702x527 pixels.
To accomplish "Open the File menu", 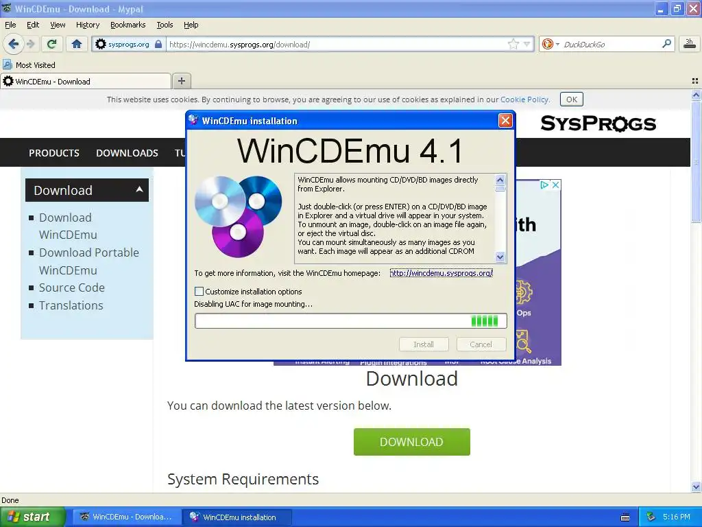I will [10, 25].
